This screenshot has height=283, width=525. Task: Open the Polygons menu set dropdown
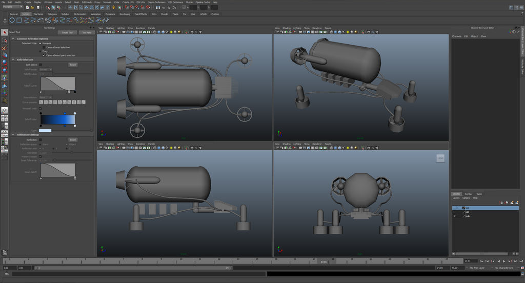click(12, 7)
